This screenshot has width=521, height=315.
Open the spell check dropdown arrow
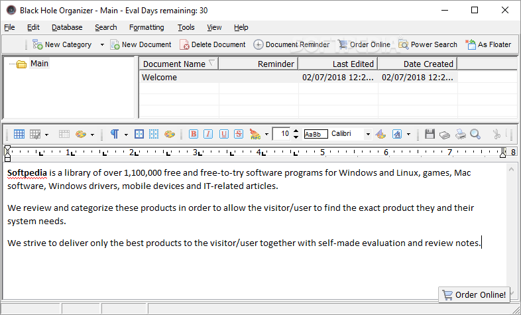pyautogui.click(x=266, y=135)
